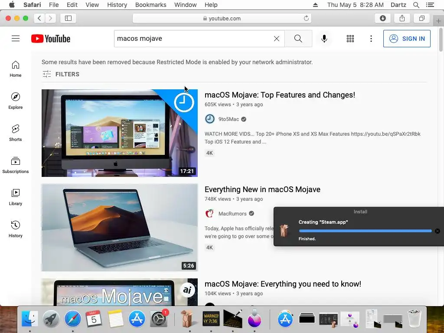Click the YouTube logo
The width and height of the screenshot is (444, 333).
click(x=51, y=39)
